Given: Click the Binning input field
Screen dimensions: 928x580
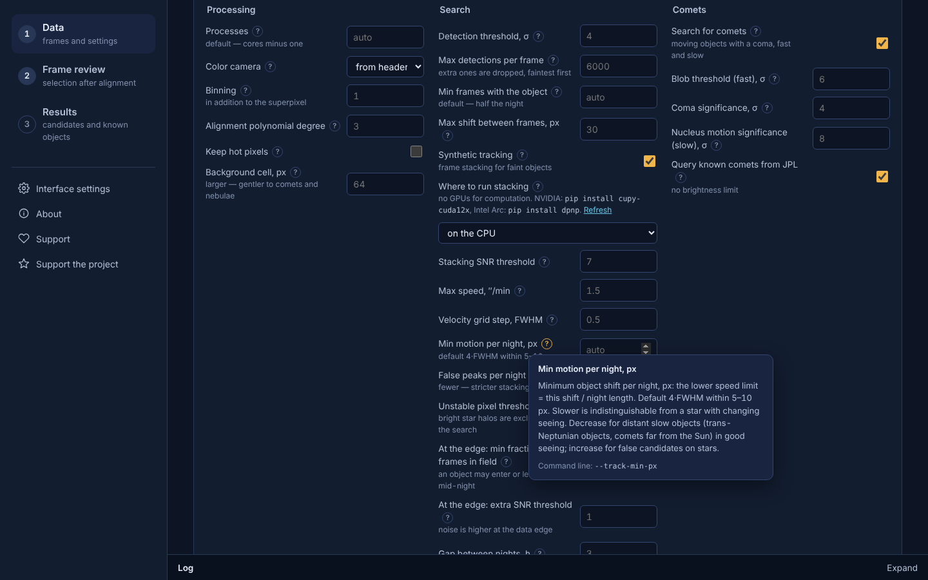Looking at the screenshot, I should [385, 95].
